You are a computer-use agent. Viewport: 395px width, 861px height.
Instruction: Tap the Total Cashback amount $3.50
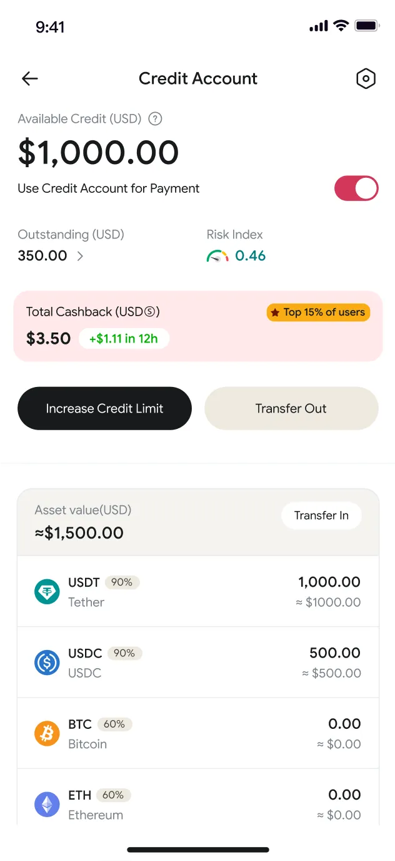pos(48,339)
